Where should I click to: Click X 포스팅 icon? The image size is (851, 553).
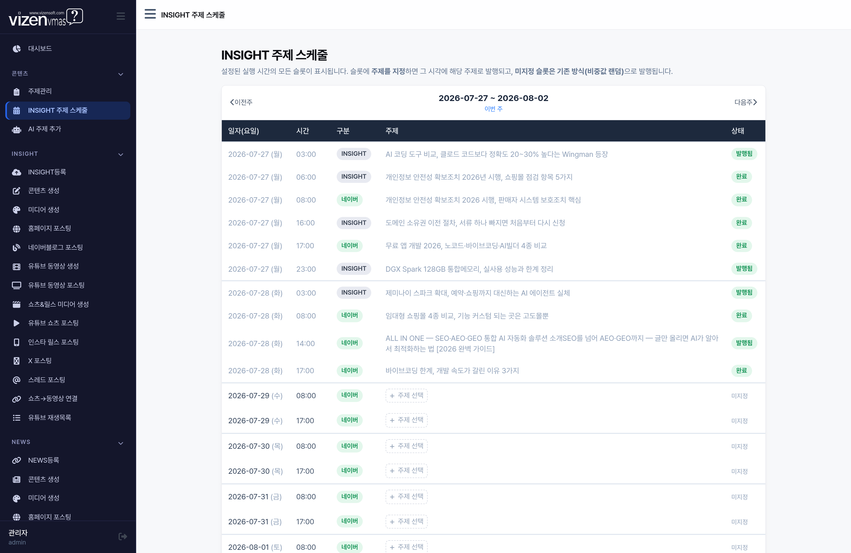tap(16, 361)
